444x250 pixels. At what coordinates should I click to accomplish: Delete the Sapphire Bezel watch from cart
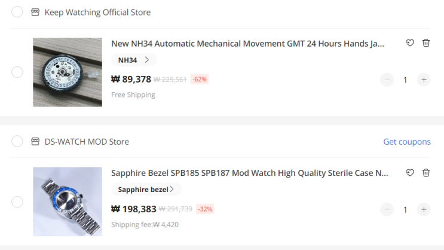pyautogui.click(x=426, y=173)
